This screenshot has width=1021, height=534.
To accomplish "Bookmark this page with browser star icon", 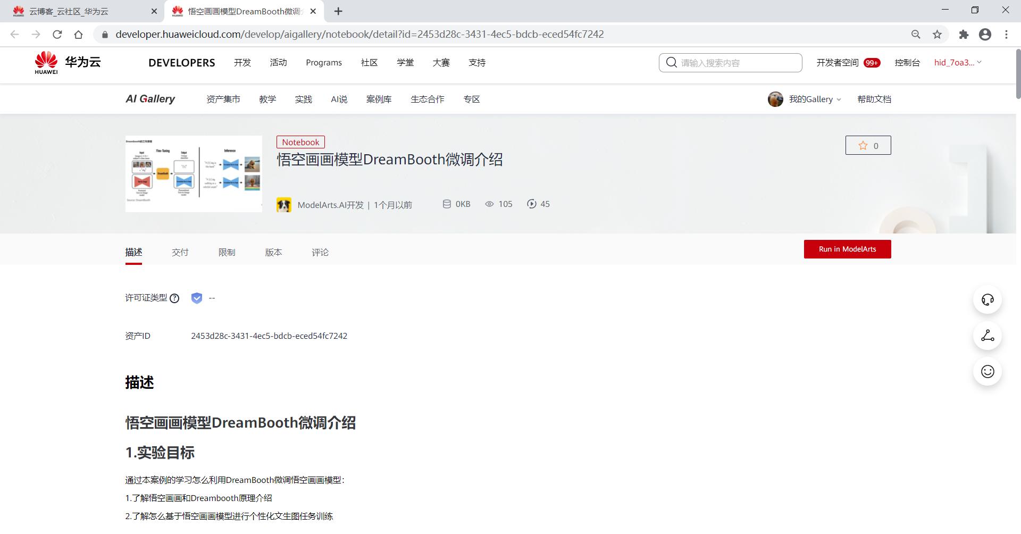I will (937, 35).
